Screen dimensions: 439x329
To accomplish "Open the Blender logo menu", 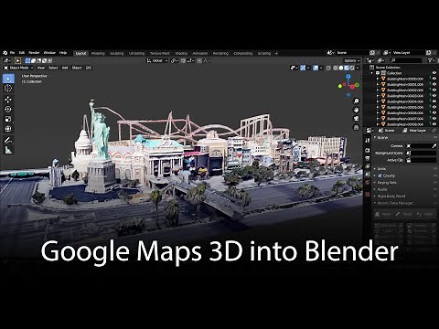I will pyautogui.click(x=5, y=53).
